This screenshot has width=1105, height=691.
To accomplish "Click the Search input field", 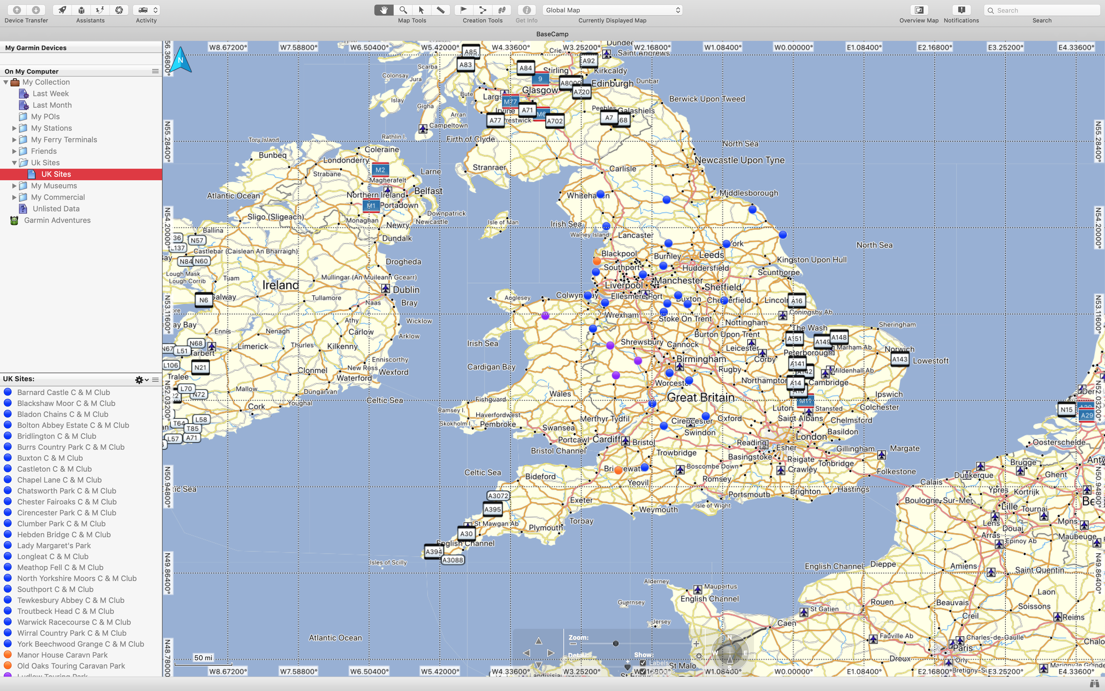I will coord(1046,10).
